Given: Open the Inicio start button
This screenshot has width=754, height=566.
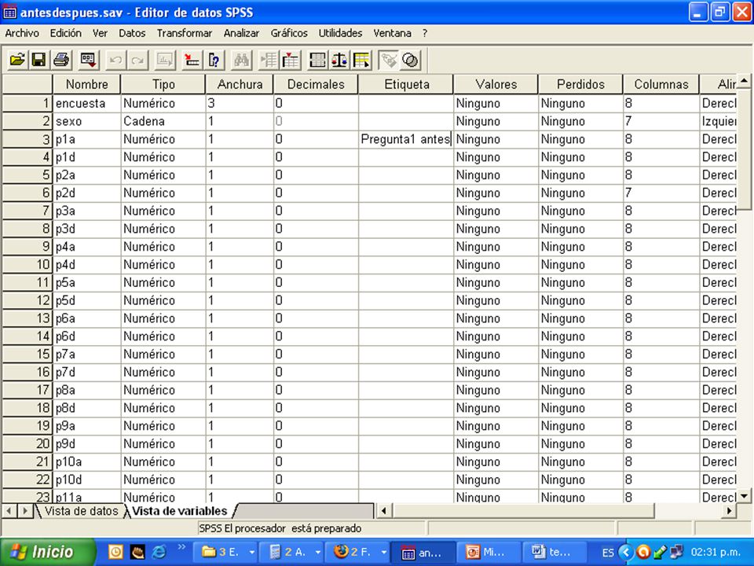Looking at the screenshot, I should pyautogui.click(x=47, y=552).
